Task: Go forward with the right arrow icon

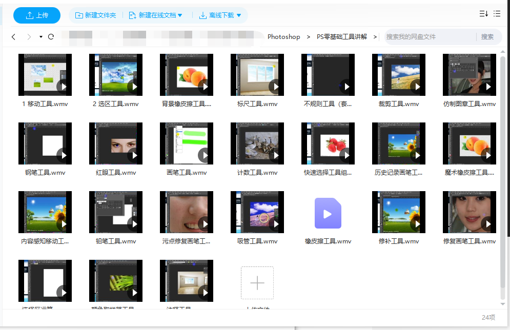Action: point(29,37)
